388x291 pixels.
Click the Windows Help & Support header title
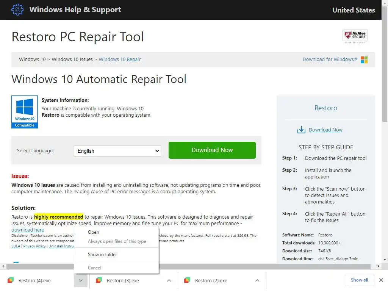75,9
